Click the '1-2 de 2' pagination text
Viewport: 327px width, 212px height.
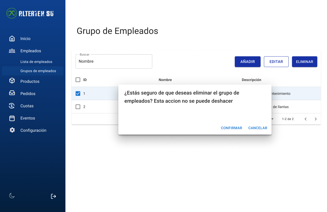pos(288,119)
